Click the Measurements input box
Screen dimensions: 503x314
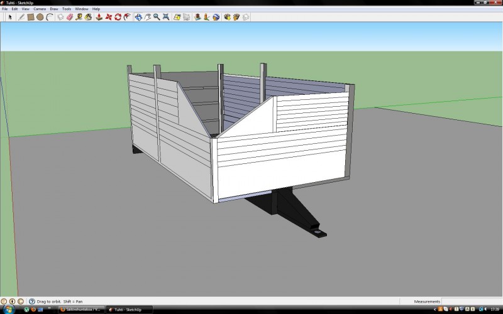pyautogui.click(x=472, y=301)
